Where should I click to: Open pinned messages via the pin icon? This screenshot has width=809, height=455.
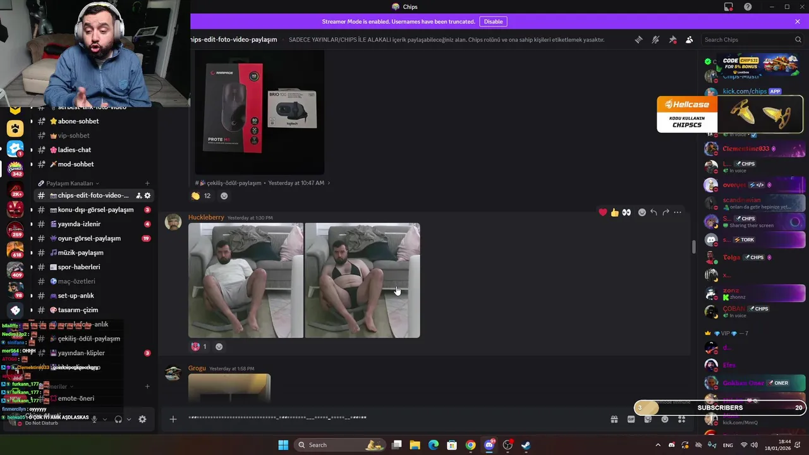tap(672, 39)
